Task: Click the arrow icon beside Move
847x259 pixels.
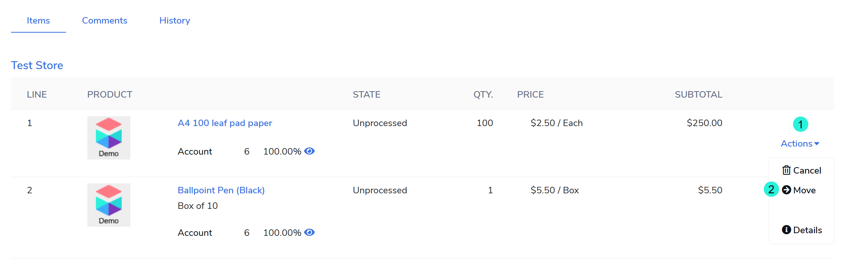Action: (x=787, y=190)
